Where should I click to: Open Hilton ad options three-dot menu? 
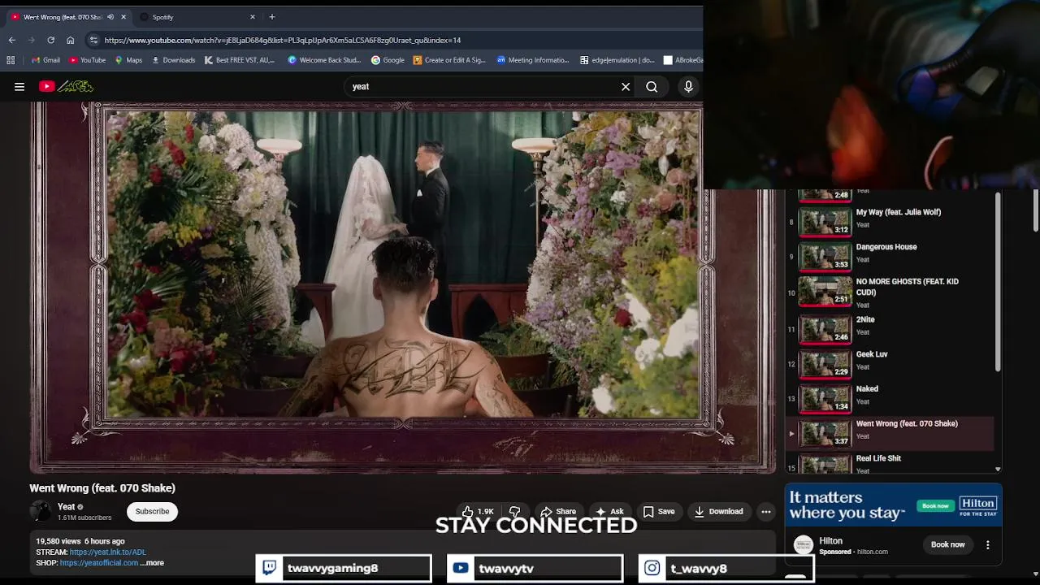click(x=988, y=545)
